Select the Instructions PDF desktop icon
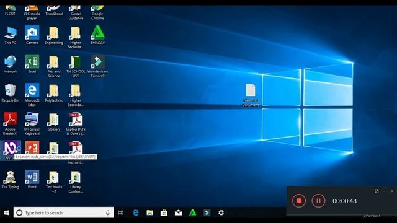 76,153
